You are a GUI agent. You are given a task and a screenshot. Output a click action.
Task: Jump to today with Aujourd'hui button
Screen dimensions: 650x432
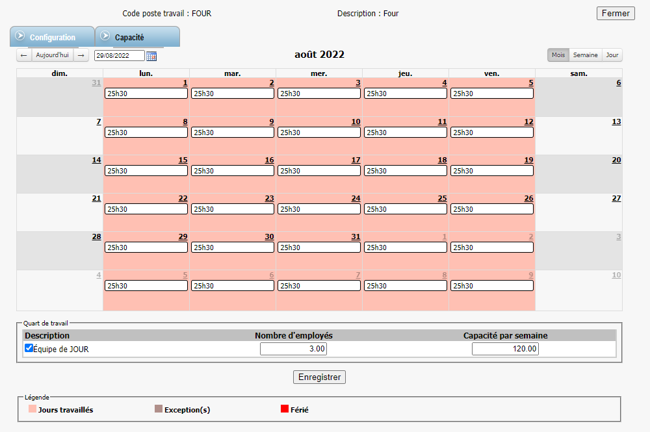click(x=52, y=55)
